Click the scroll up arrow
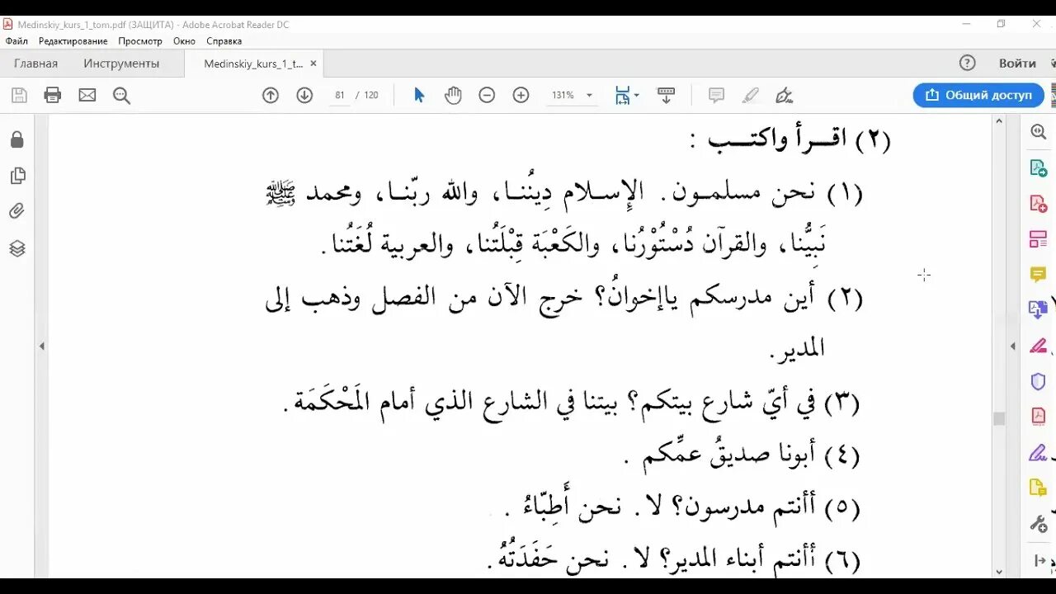Image resolution: width=1056 pixels, height=594 pixels. click(999, 121)
